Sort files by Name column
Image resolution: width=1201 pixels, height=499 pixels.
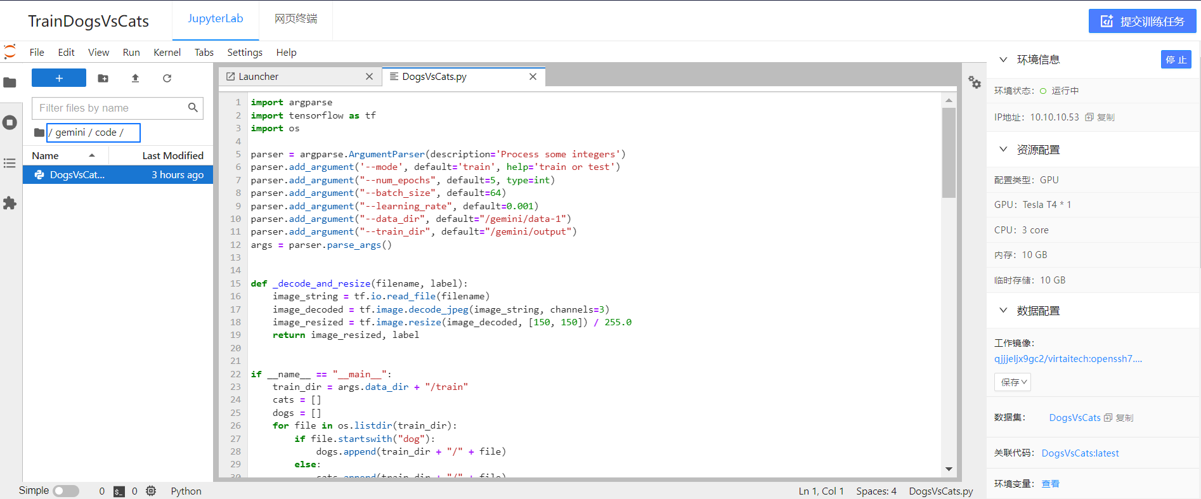65,155
